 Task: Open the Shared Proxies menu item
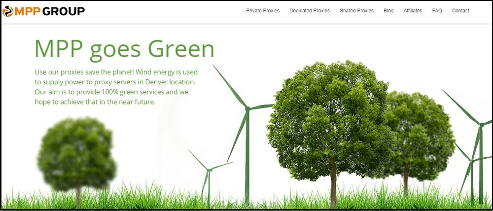click(x=356, y=11)
